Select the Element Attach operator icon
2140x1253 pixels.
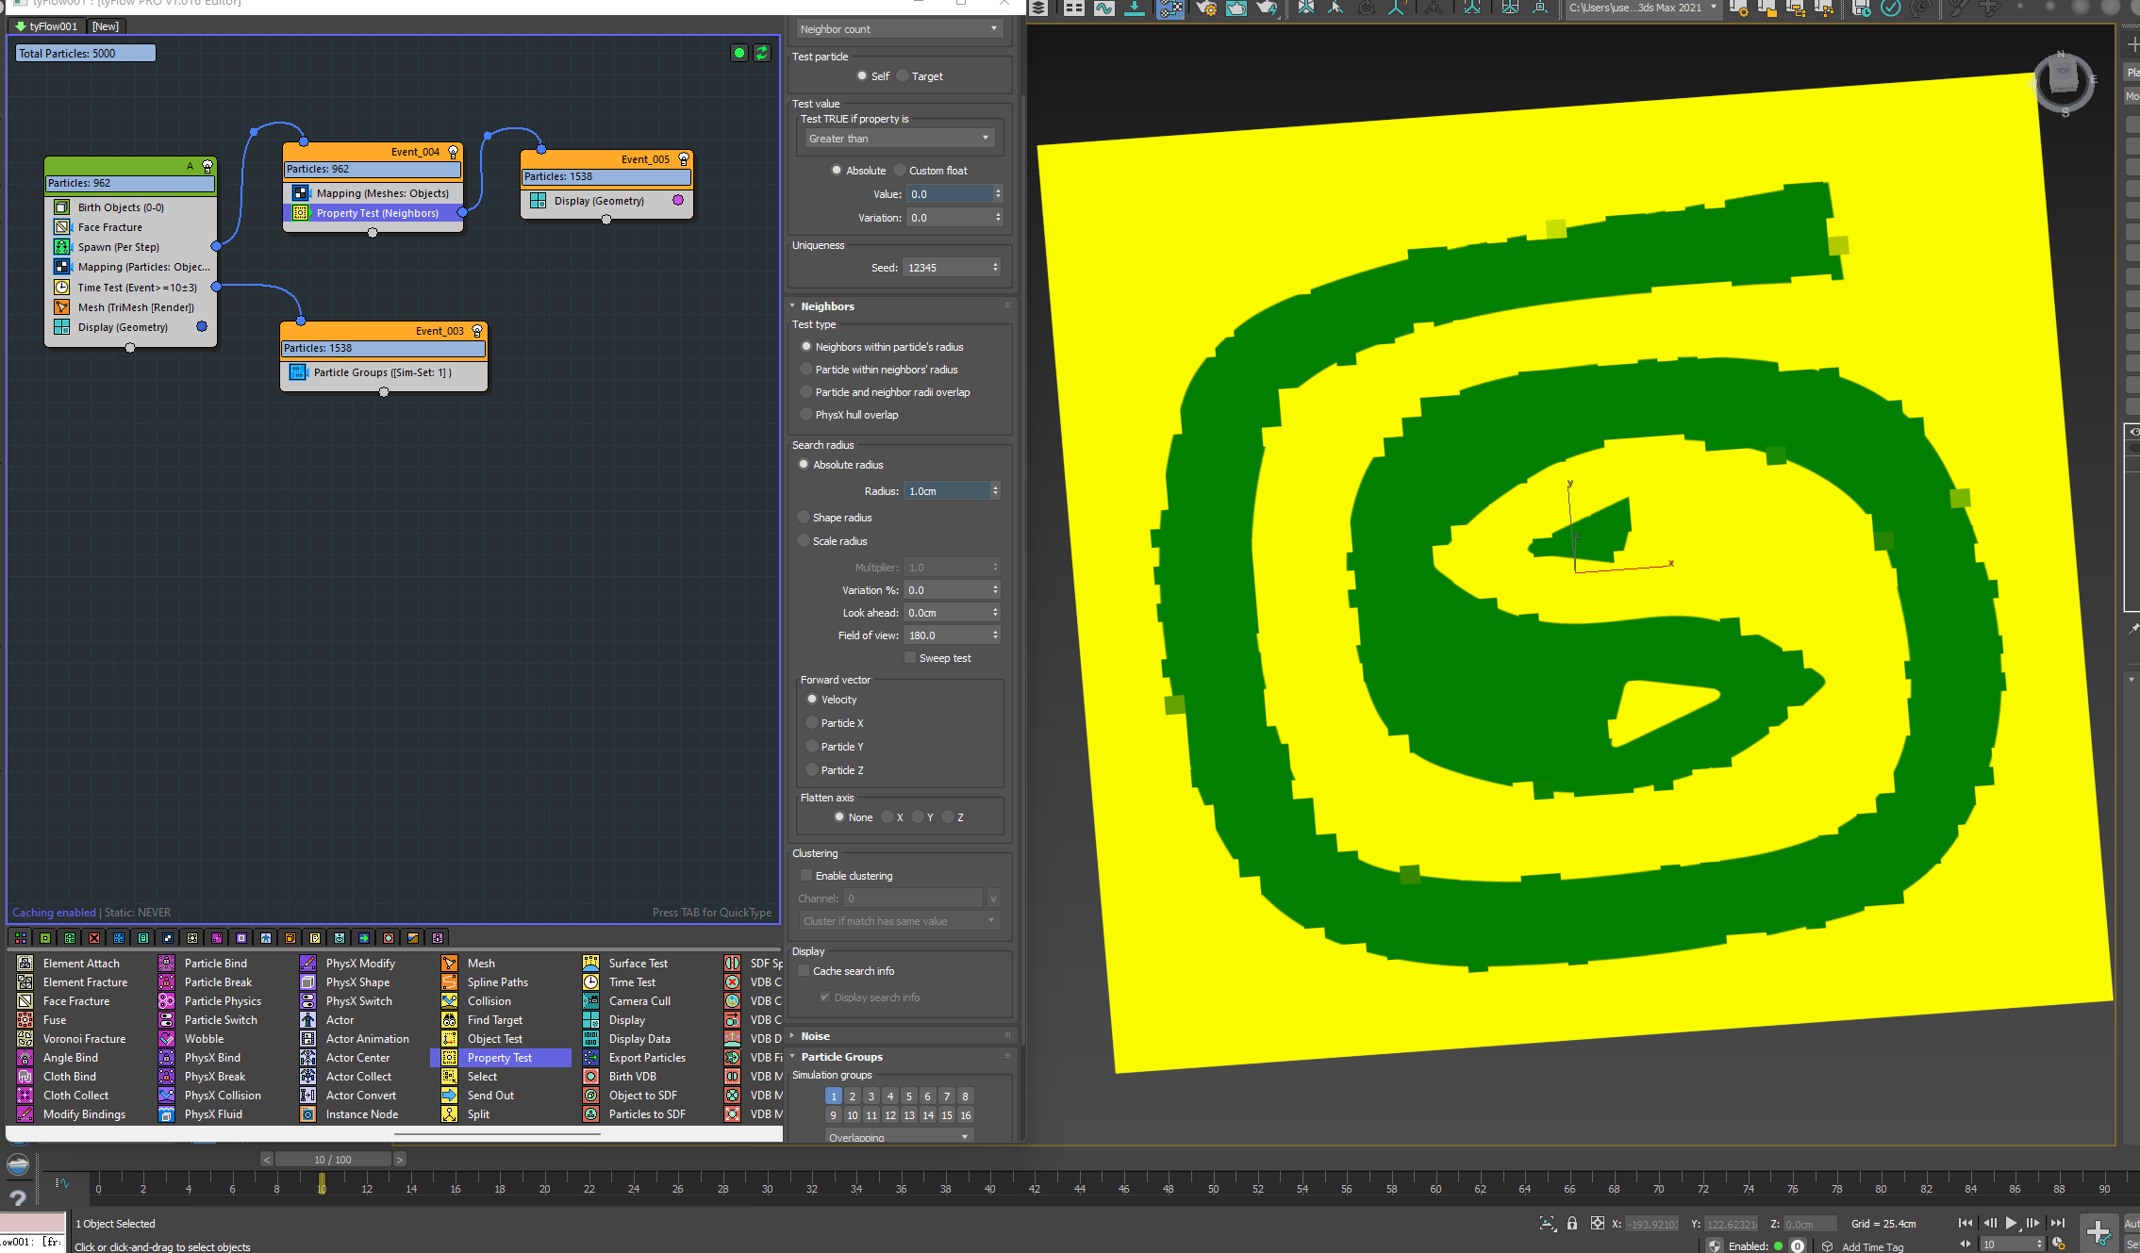[25, 963]
